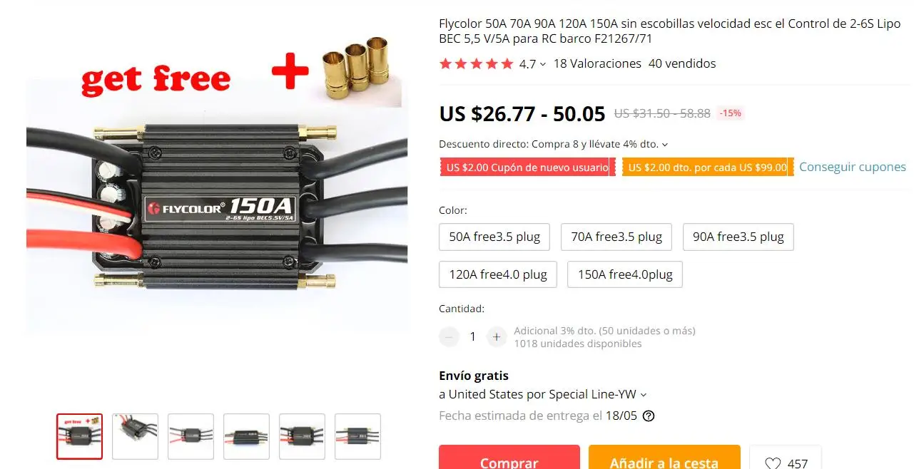Expand the Descuento directo discount details

[x=554, y=144]
